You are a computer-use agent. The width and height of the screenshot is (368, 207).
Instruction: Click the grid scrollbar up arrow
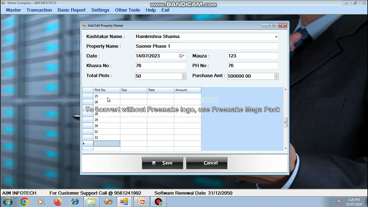tap(285, 89)
